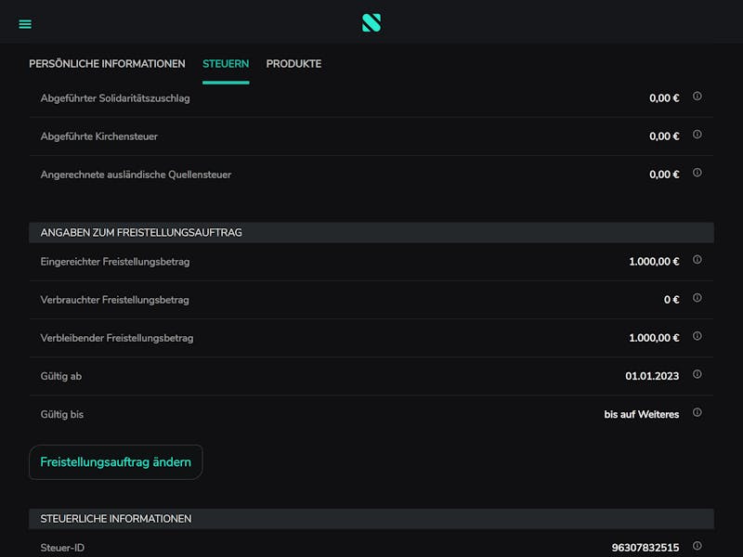Select the Steuer-ID number 96307832515
This screenshot has height=557, width=743.
(x=645, y=548)
